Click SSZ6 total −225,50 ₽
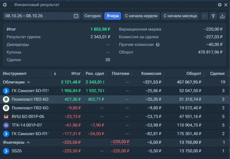Screen dimensions: 230x159 click(x=71, y=151)
